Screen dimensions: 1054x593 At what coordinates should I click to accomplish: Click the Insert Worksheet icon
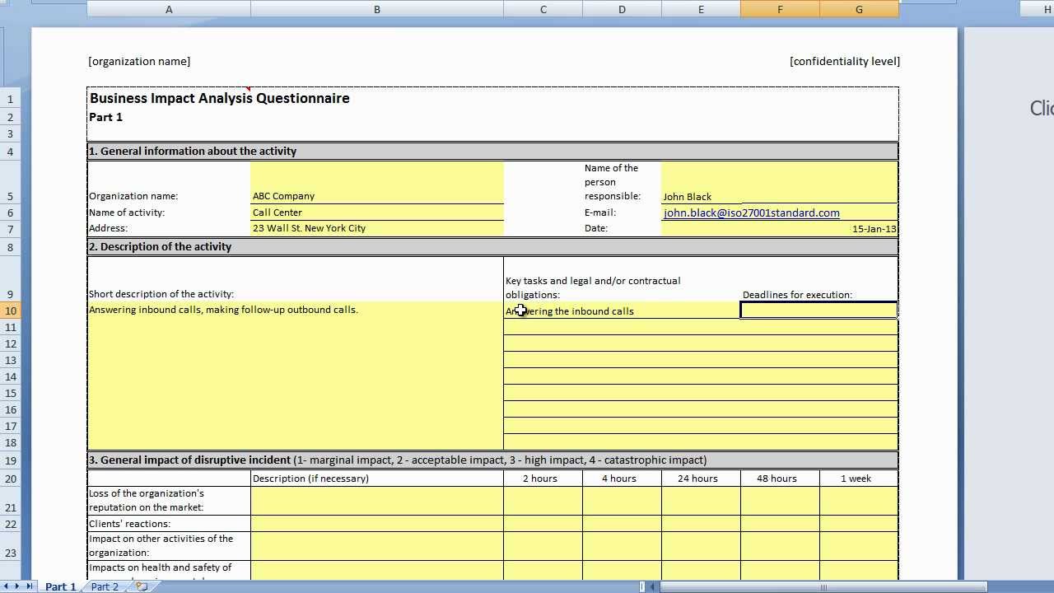point(139,586)
